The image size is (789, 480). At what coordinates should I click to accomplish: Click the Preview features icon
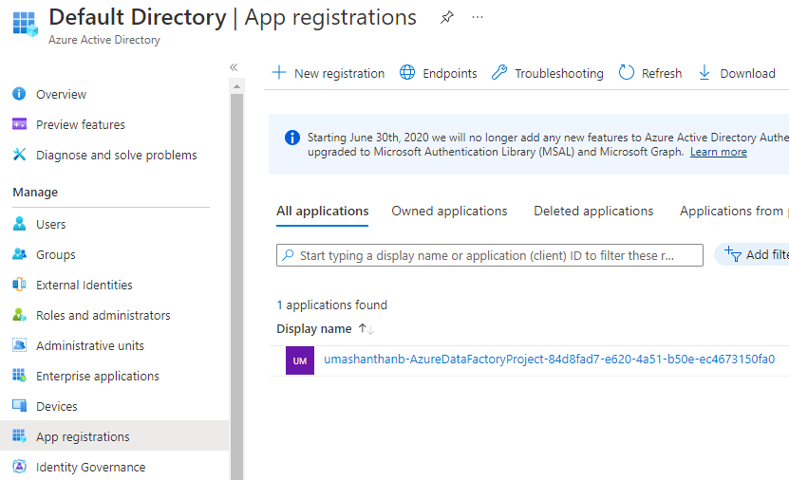tap(19, 124)
